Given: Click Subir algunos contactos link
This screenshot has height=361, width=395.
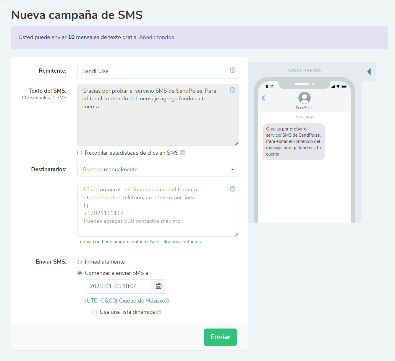Looking at the screenshot, I should click(175, 242).
